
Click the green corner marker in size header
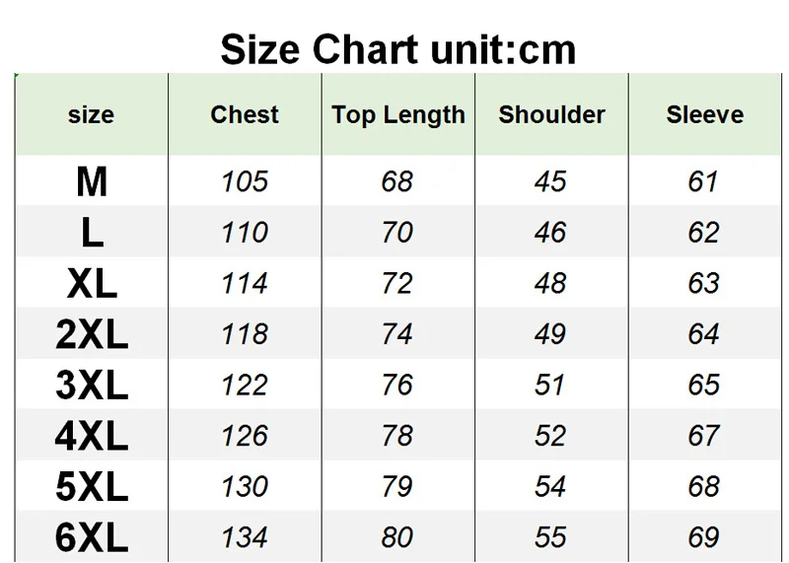pos(17,76)
